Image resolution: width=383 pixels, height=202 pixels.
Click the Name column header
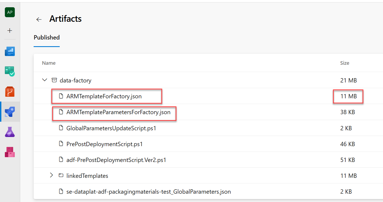pyautogui.click(x=49, y=63)
